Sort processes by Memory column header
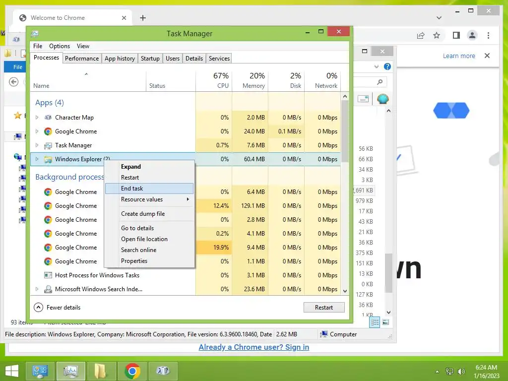This screenshot has width=508, height=381. click(251, 80)
